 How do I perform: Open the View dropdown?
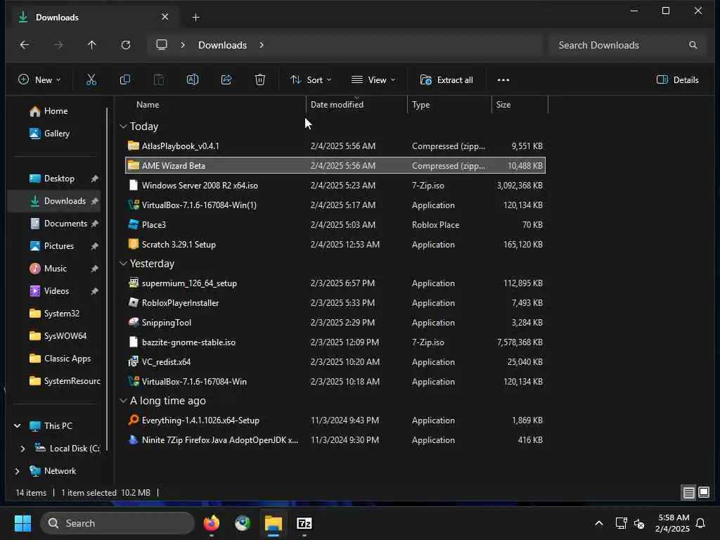(x=373, y=80)
